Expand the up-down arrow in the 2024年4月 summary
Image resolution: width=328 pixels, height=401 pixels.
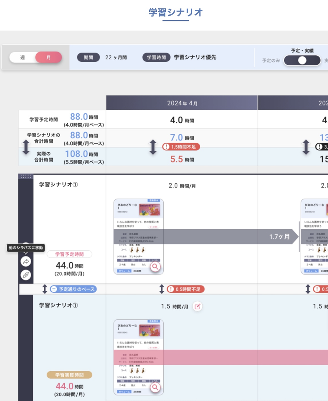pos(153,147)
